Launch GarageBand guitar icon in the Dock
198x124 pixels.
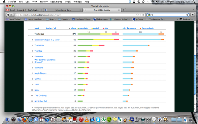tap(126, 119)
